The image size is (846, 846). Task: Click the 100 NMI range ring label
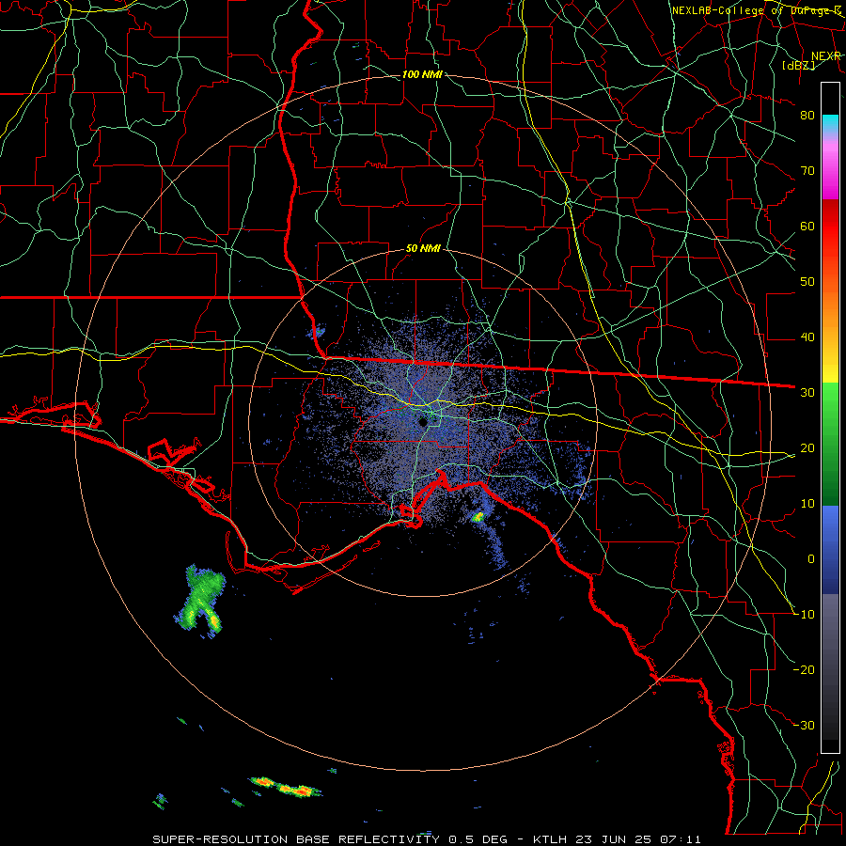[x=422, y=74]
